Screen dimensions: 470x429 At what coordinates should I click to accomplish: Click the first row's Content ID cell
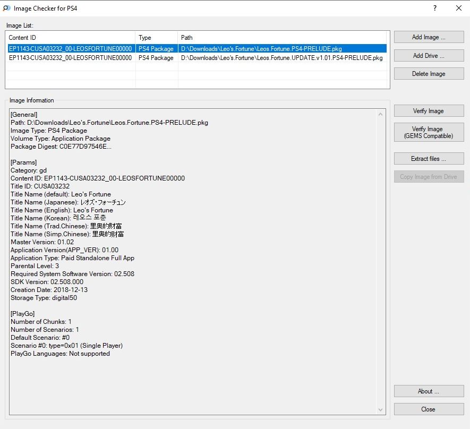pyautogui.click(x=71, y=48)
